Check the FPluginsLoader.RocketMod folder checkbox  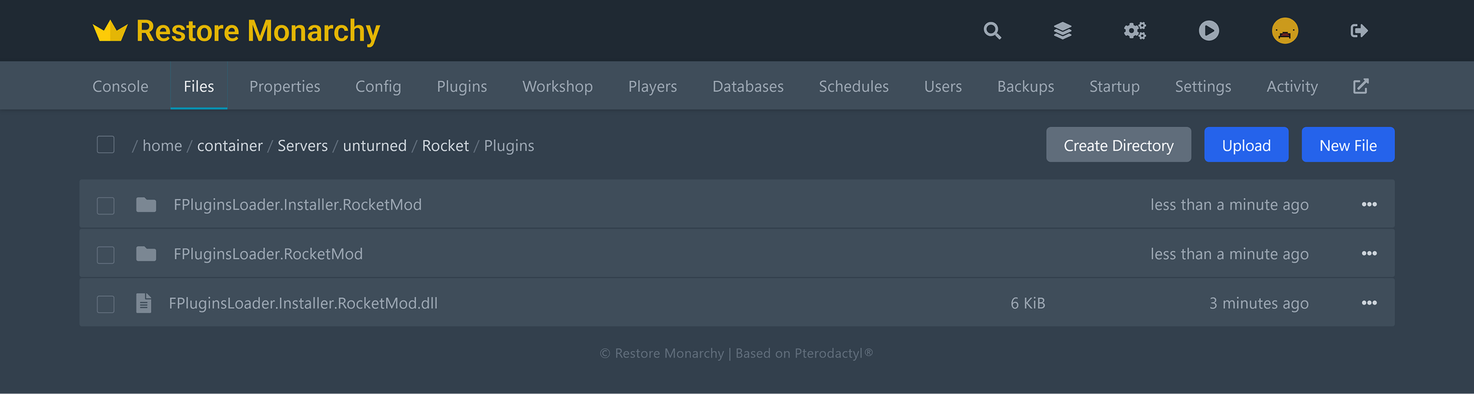[105, 255]
